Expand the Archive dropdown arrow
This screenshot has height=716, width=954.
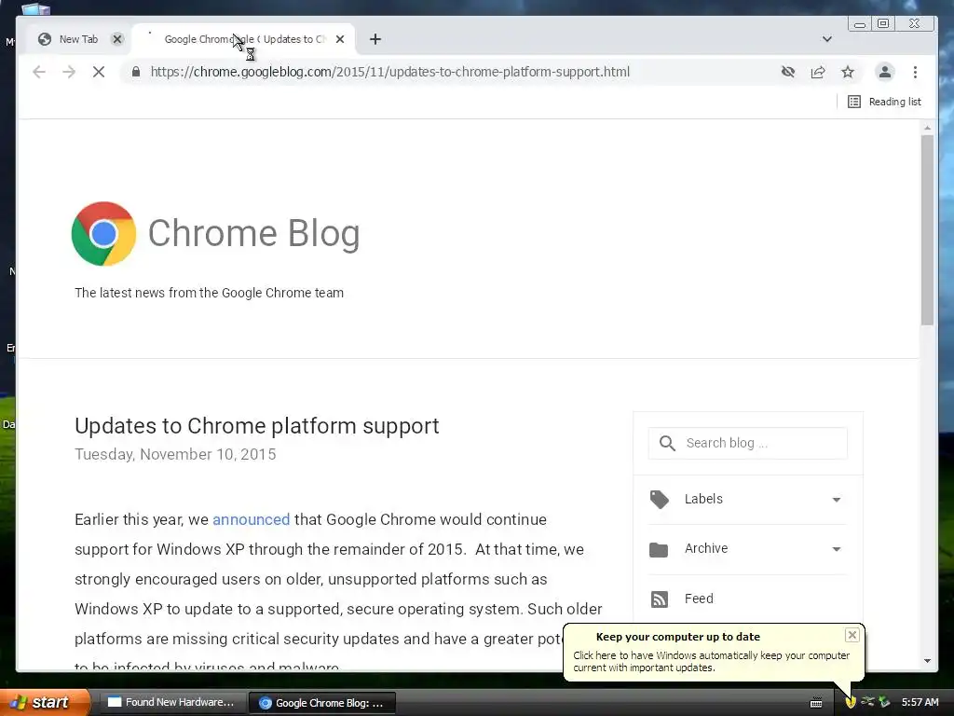(837, 549)
